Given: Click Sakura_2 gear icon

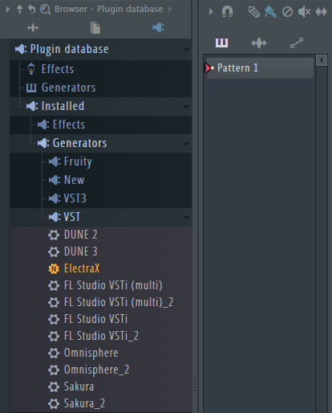Looking at the screenshot, I should point(54,404).
